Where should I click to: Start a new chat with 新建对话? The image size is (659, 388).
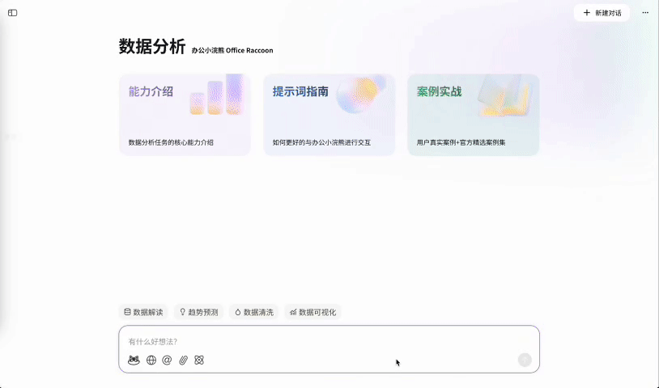tap(602, 13)
